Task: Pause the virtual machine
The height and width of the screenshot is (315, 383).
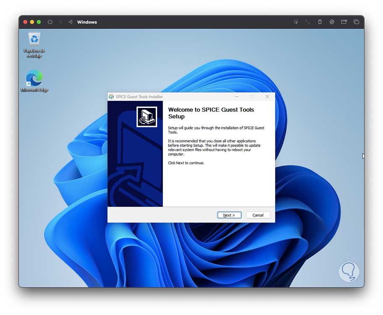Action: (60, 22)
